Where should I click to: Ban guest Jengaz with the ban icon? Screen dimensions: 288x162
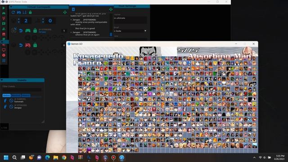click(11, 107)
